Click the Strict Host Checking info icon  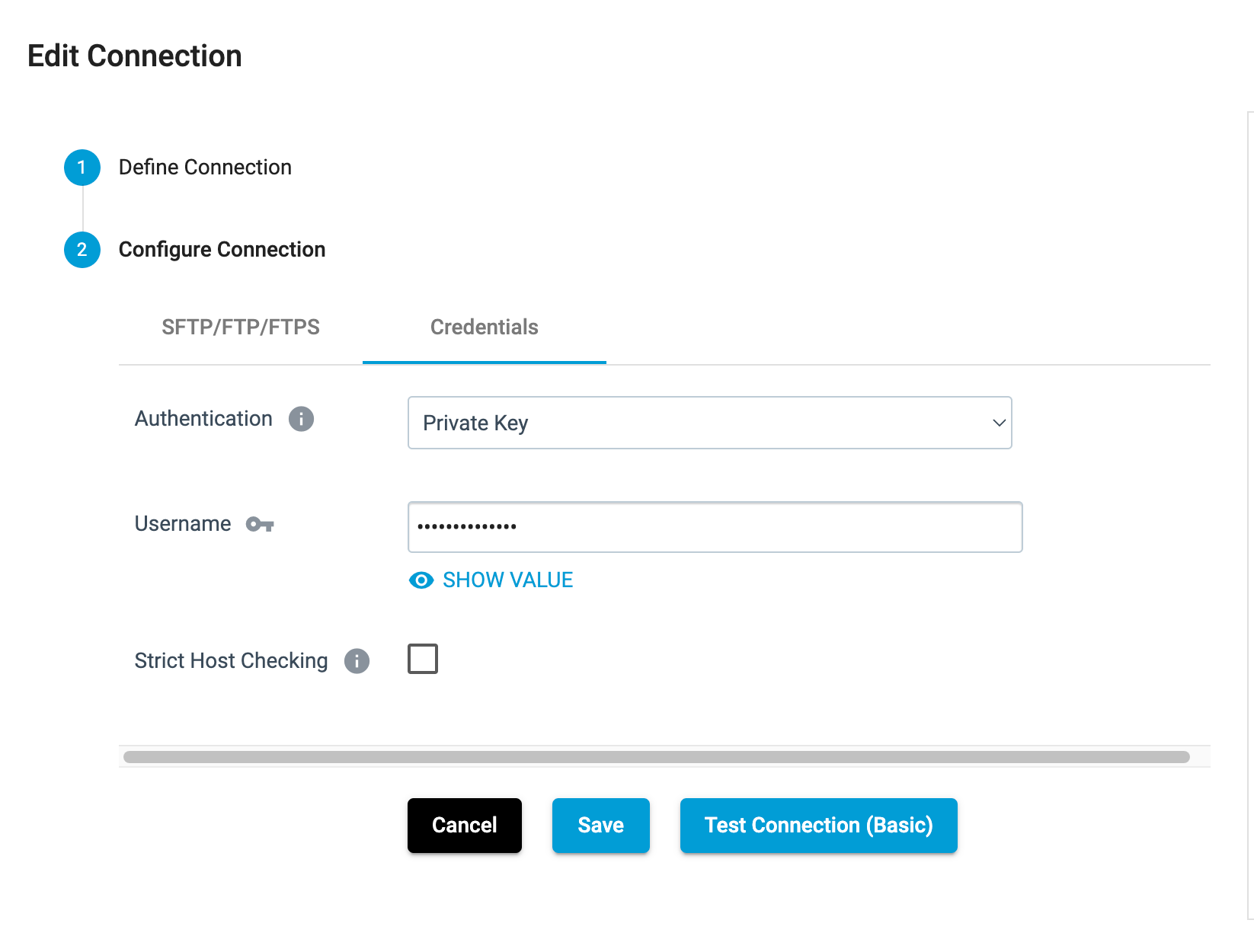click(357, 661)
